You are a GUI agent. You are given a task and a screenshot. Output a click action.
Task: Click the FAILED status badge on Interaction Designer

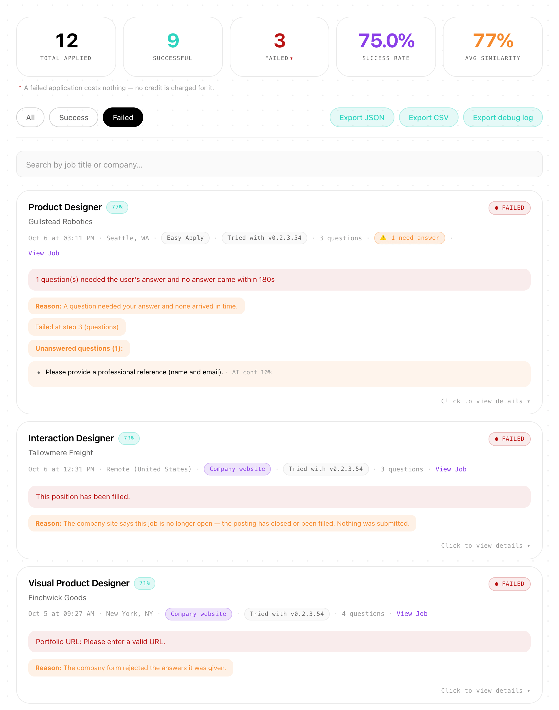[510, 439]
